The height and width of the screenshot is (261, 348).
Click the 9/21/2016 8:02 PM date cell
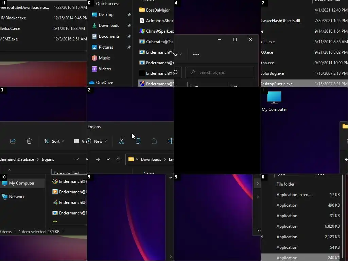point(331,52)
